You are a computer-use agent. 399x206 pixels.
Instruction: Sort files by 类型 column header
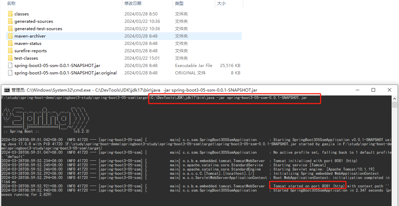click(x=179, y=3)
